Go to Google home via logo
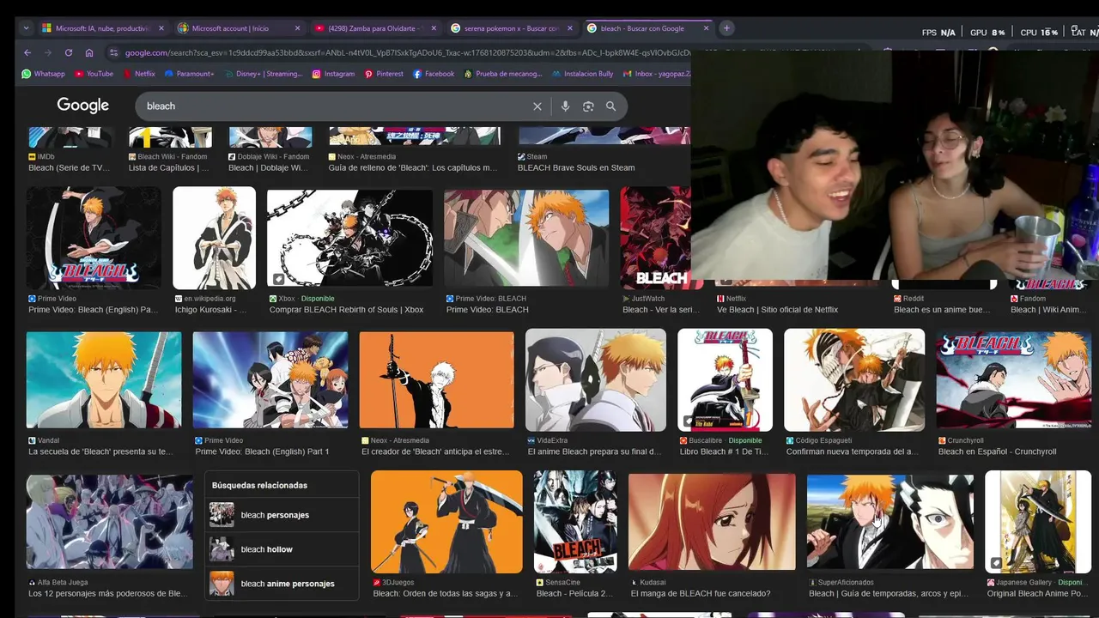This screenshot has height=618, width=1099. (83, 106)
